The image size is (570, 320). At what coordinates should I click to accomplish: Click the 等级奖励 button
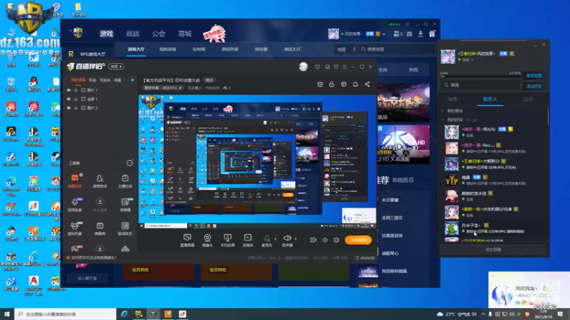534,75
